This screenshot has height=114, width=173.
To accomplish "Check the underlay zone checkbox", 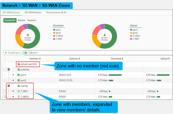I will pos(5,70).
